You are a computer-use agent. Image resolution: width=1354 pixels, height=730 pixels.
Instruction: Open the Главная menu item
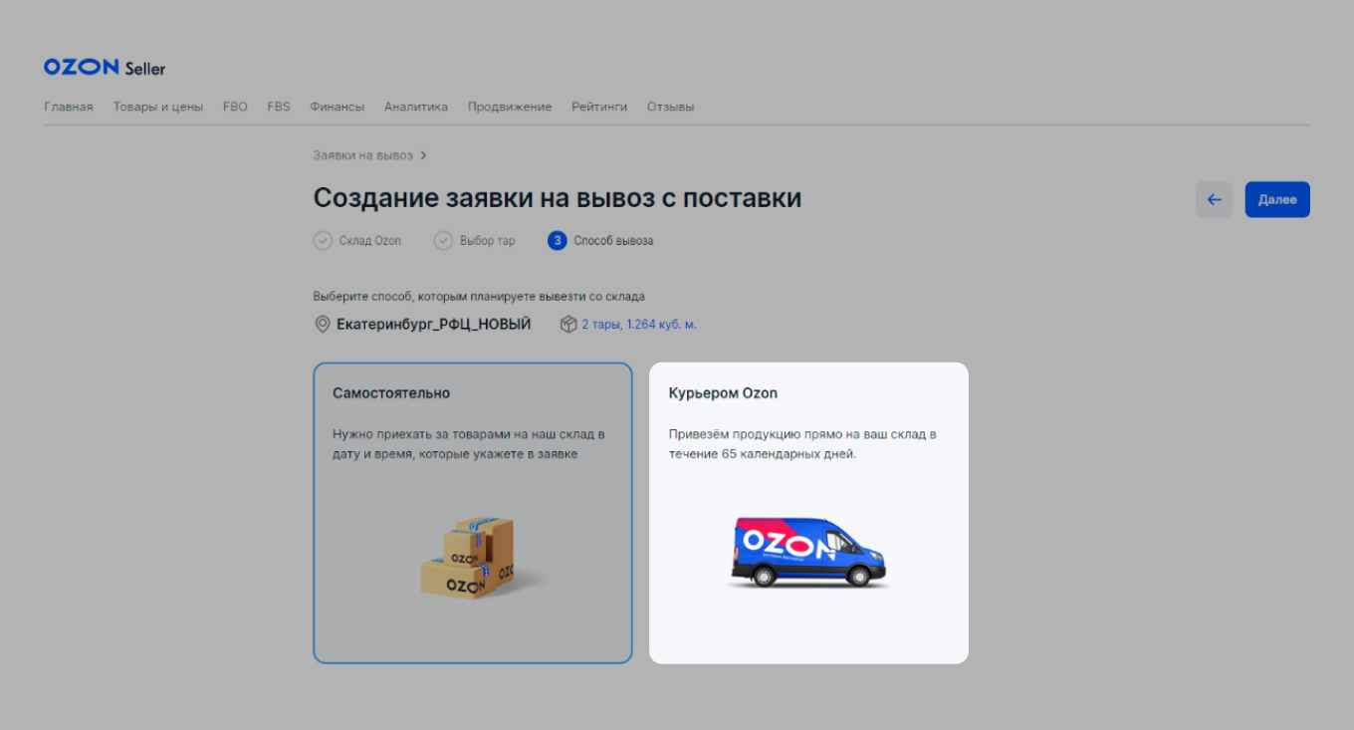coord(69,107)
